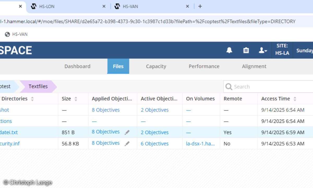
Task: Sort by Size column arrows
Action: coord(76,99)
